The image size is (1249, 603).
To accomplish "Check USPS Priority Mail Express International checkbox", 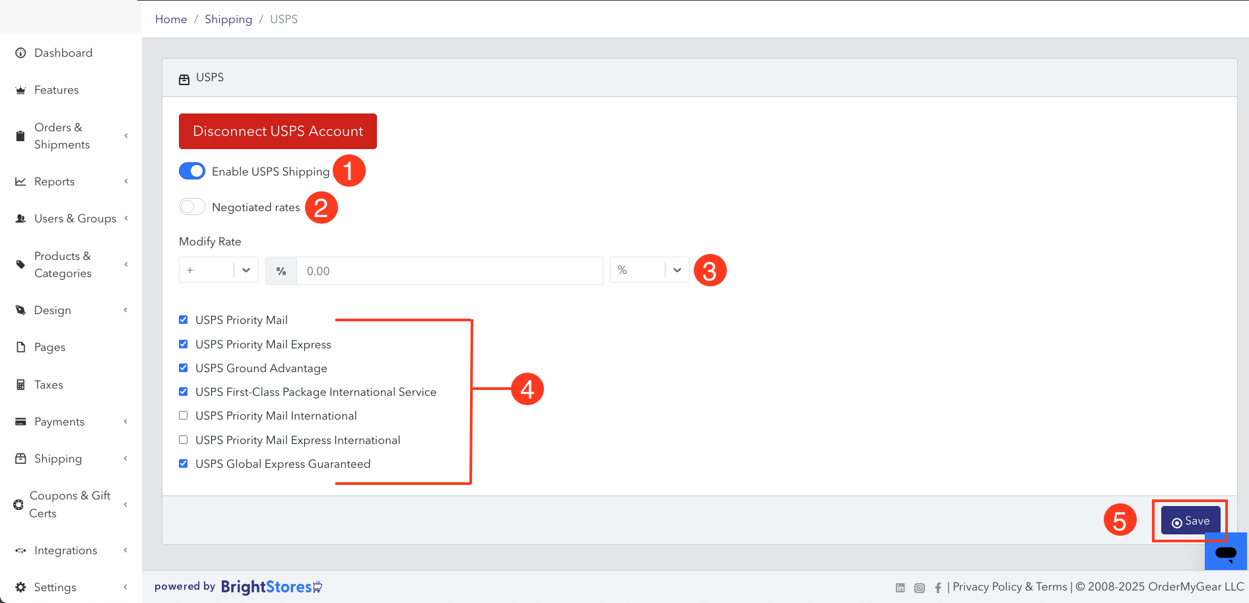I will [184, 440].
